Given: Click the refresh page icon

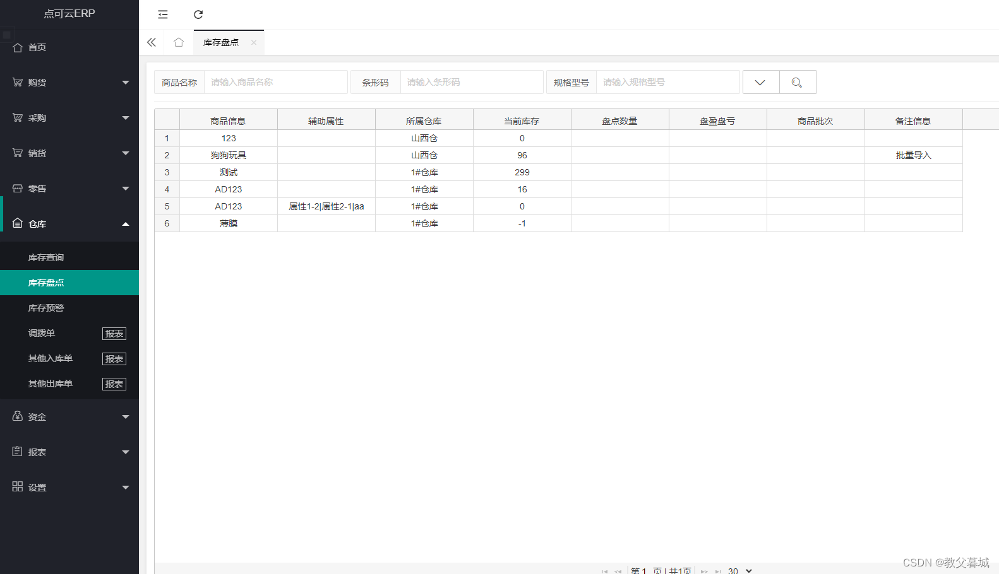Looking at the screenshot, I should (x=198, y=15).
